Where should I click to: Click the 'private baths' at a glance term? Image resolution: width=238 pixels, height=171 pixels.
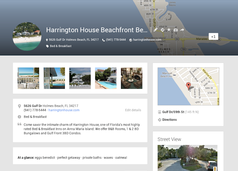(x=92, y=158)
